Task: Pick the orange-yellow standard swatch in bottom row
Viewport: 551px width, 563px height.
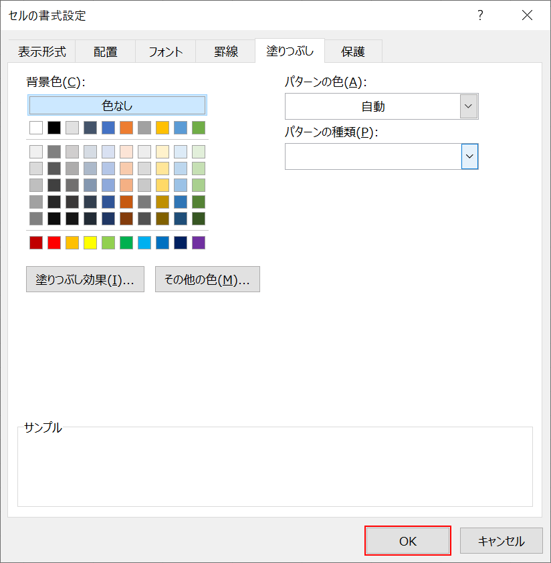Action: pyautogui.click(x=72, y=243)
